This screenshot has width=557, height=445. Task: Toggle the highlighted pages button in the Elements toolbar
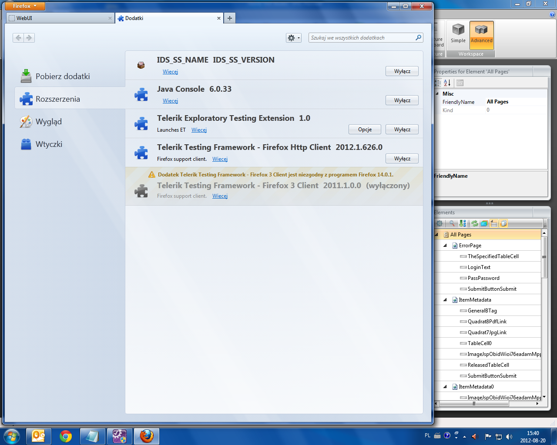503,223
